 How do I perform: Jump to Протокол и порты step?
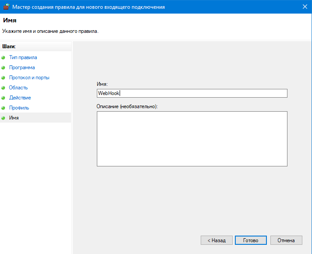(29, 78)
